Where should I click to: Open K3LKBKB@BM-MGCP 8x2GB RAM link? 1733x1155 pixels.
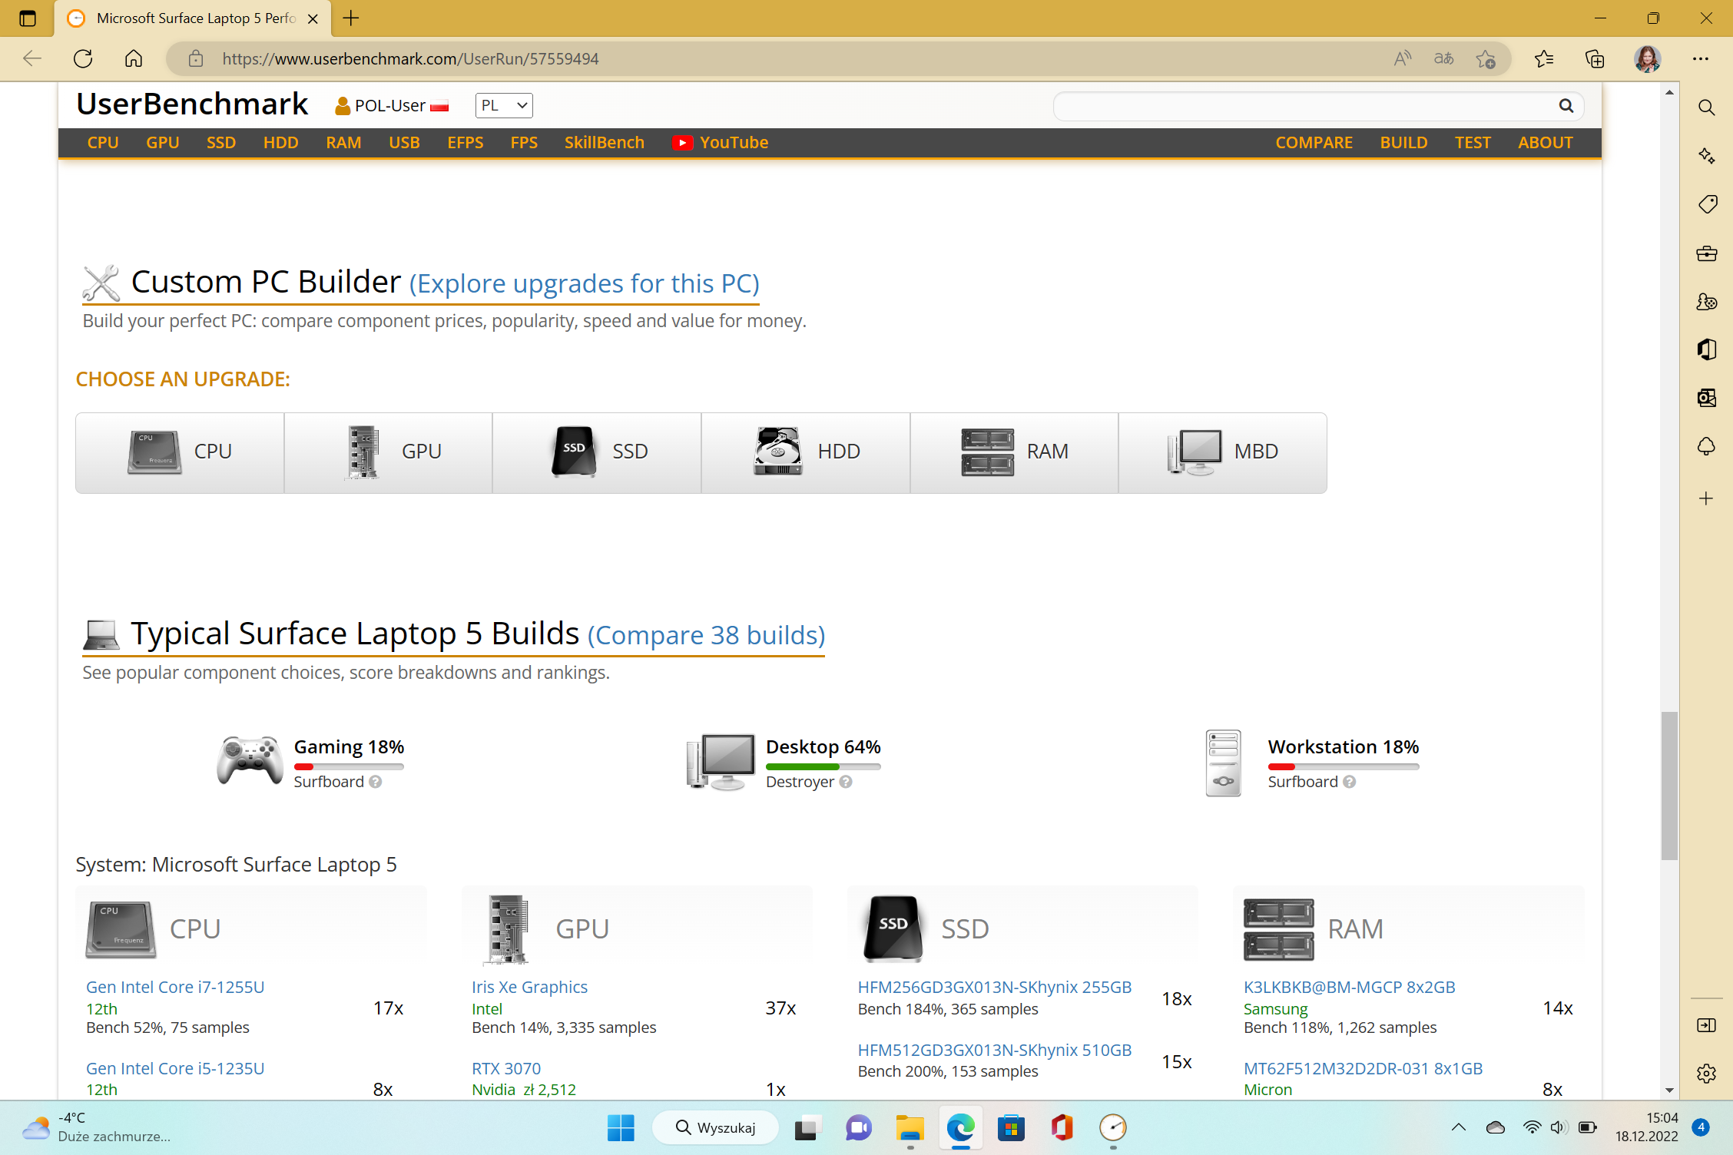1349,987
